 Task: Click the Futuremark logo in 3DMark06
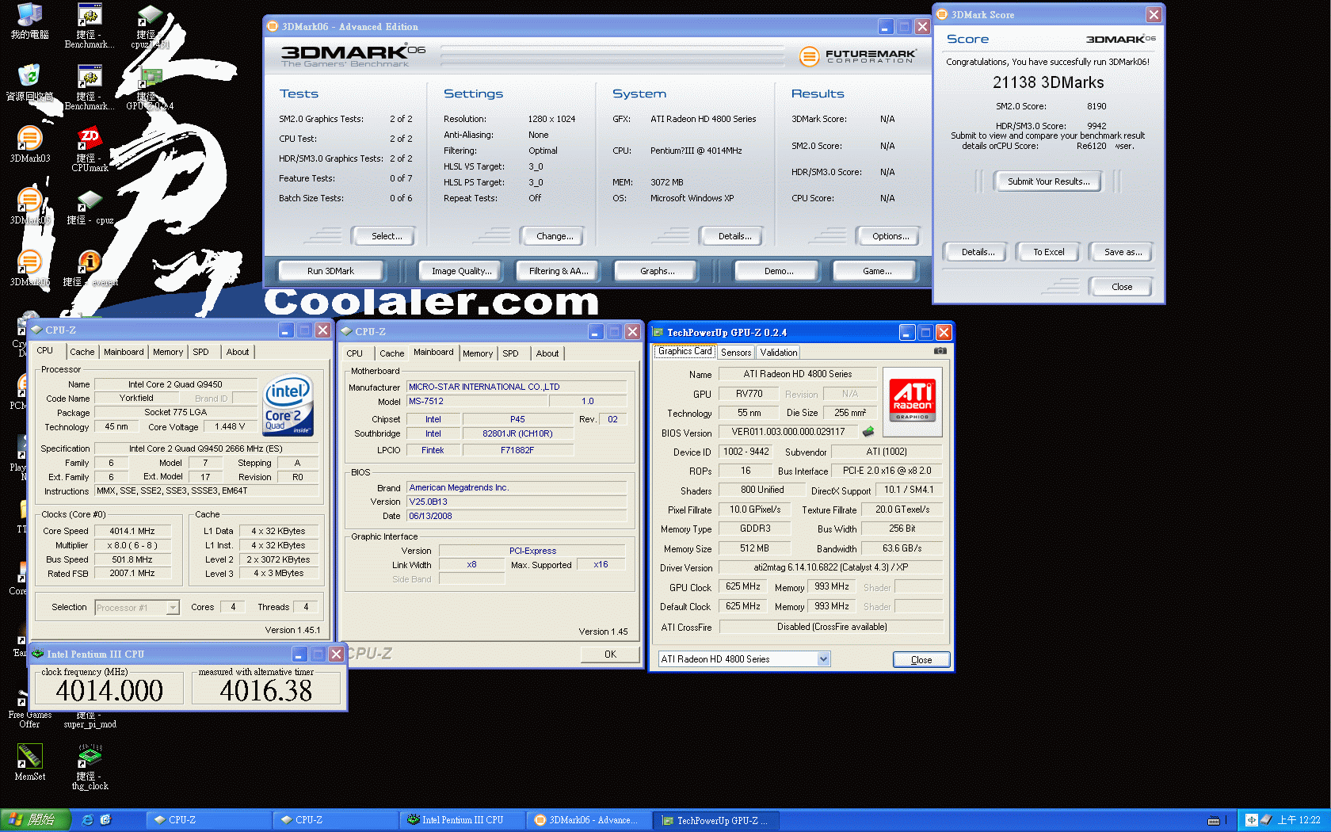(x=858, y=56)
